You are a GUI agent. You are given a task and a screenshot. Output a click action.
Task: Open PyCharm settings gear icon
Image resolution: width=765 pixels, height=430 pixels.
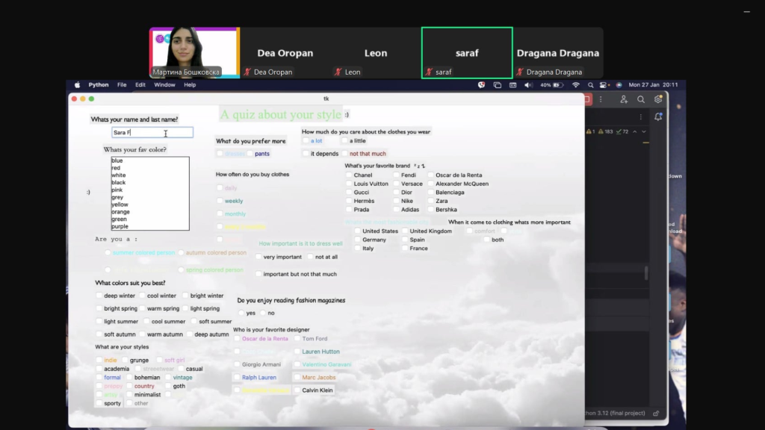point(658,99)
